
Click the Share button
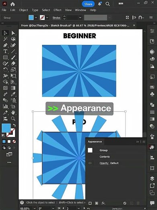[x=88, y=4]
